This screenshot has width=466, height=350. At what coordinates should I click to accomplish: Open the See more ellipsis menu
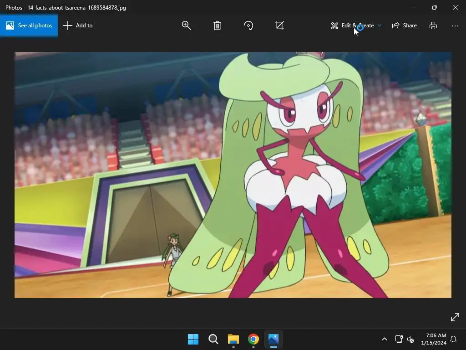(455, 26)
